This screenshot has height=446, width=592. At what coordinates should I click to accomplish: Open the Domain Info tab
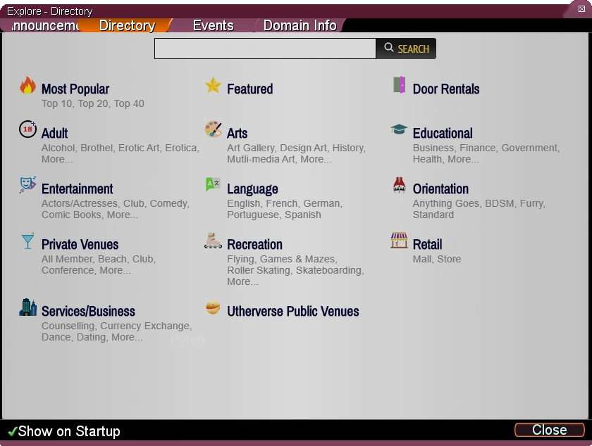pos(300,25)
